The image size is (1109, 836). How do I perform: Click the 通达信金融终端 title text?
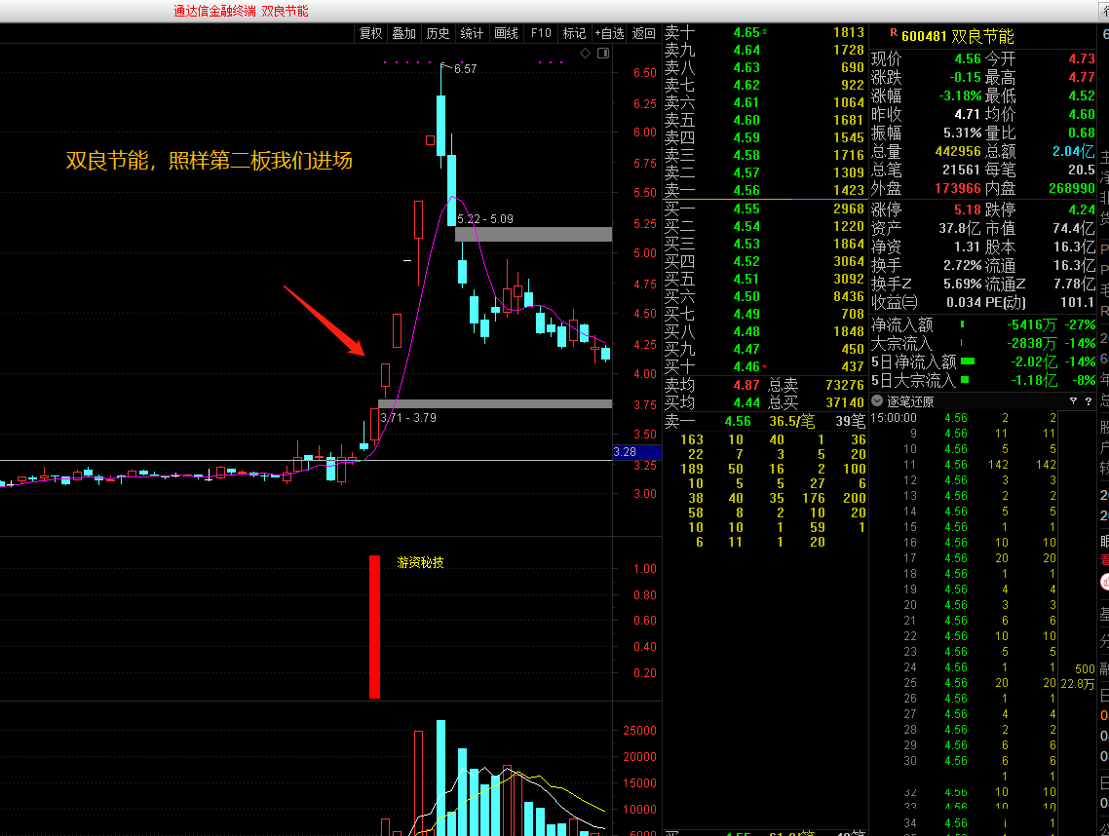[214, 11]
